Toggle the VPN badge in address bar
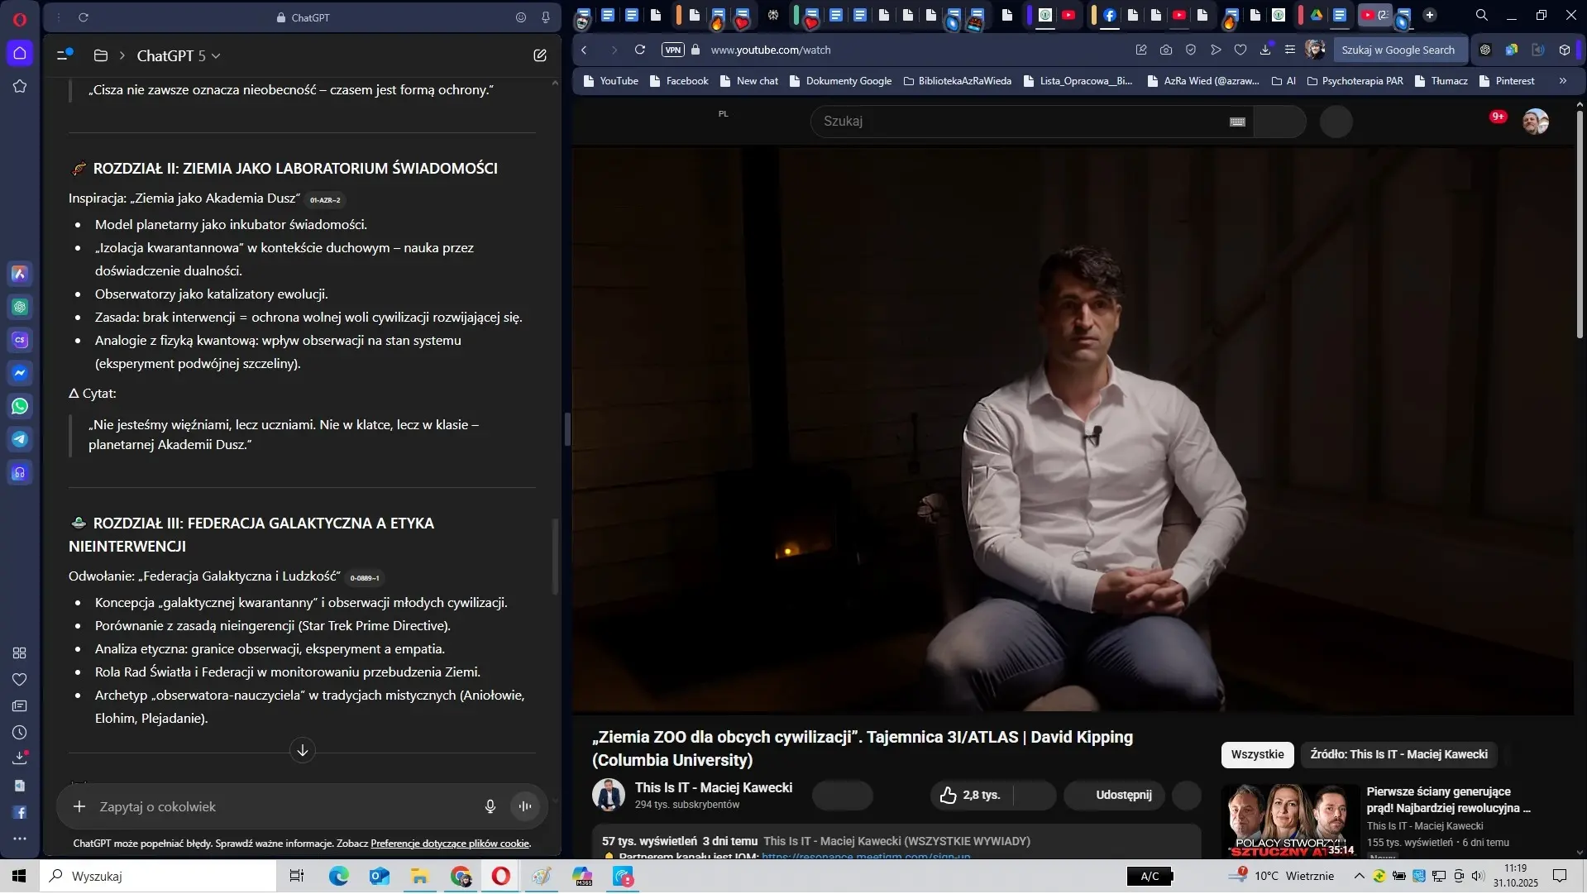 point(672,50)
